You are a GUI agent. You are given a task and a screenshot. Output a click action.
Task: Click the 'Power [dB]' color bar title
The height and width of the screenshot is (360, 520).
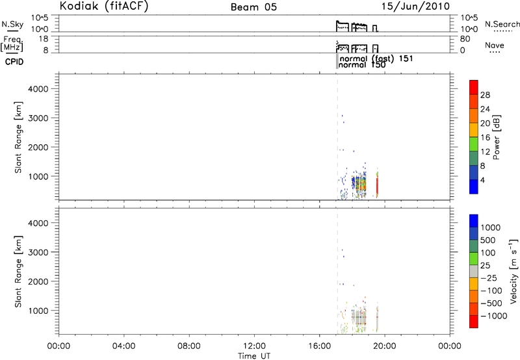496,137
